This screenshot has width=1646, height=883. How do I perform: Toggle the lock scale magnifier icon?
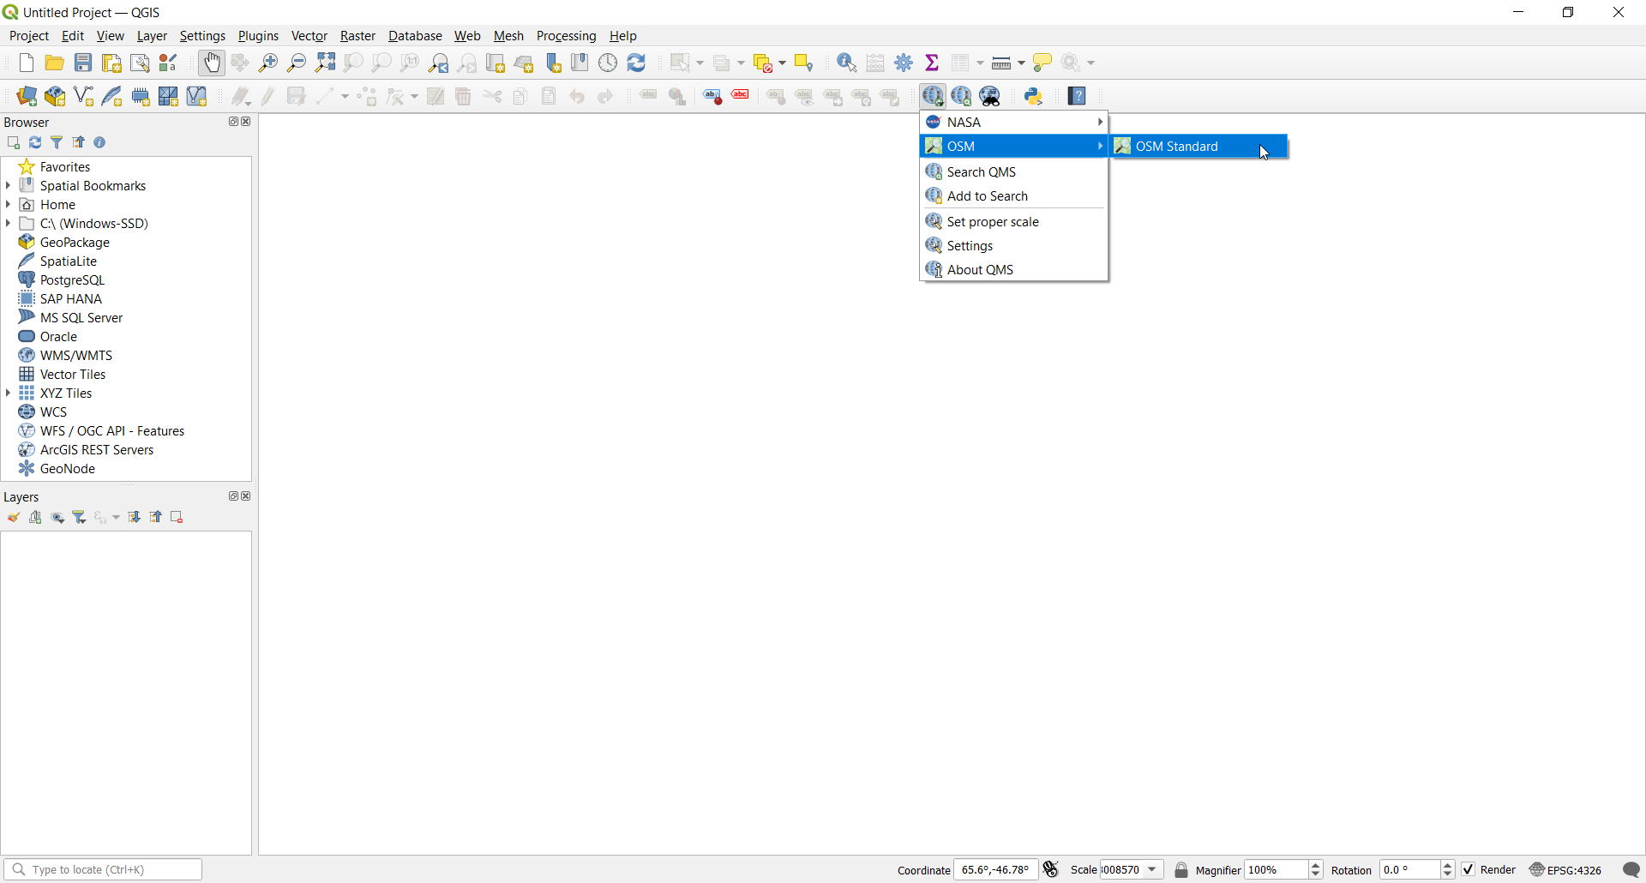[1181, 869]
